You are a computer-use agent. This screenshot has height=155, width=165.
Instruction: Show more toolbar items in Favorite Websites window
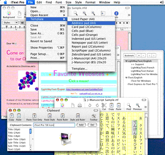(x=118, y=55)
